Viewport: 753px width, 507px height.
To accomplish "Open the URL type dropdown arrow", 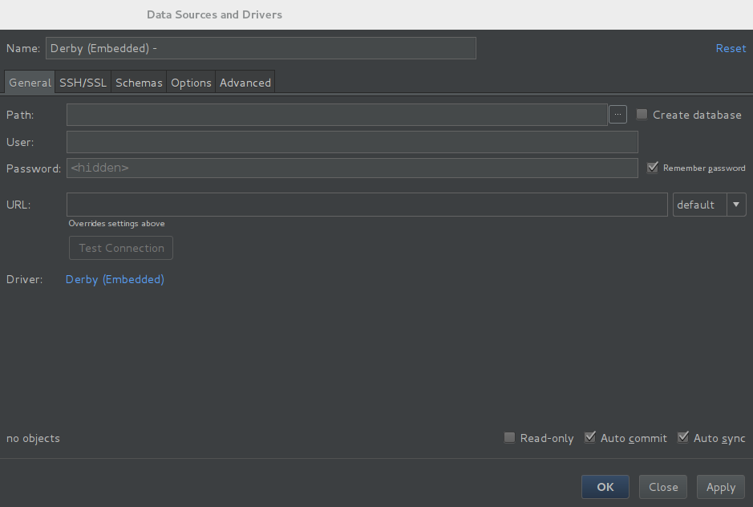I will (737, 205).
